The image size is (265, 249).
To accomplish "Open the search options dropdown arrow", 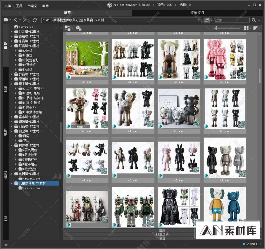I will 259,20.
